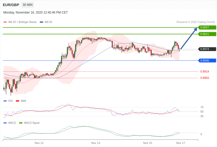Click the Monday, November 16, 2020 timestamp
The width and height of the screenshot is (217, 147).
pos(35,13)
